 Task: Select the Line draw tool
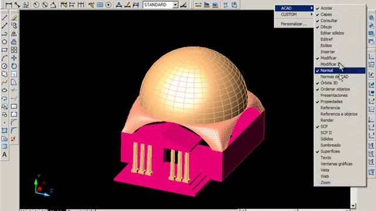click(x=4, y=18)
